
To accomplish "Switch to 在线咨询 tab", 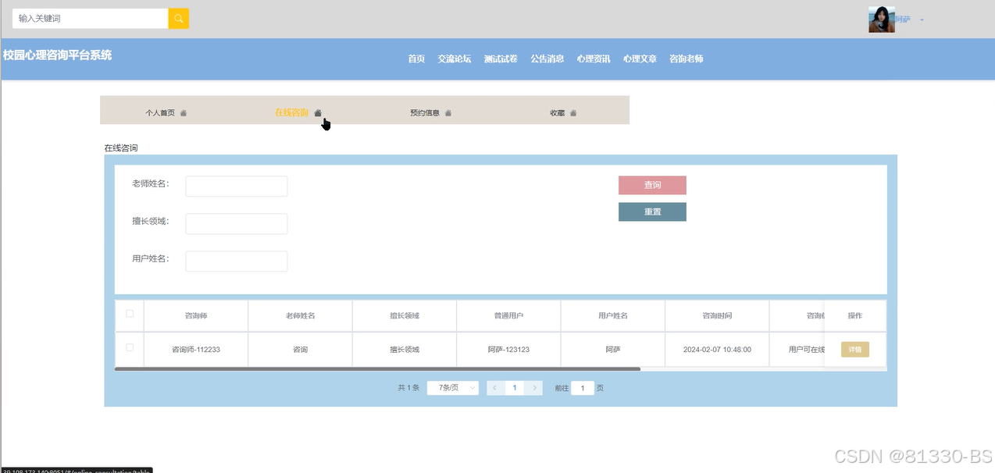I will 291,113.
